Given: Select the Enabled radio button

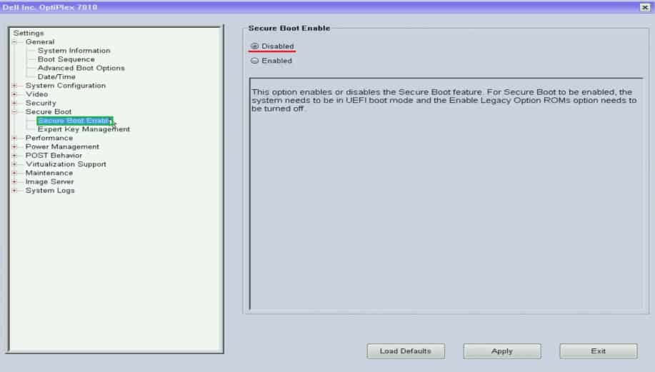Looking at the screenshot, I should point(254,61).
